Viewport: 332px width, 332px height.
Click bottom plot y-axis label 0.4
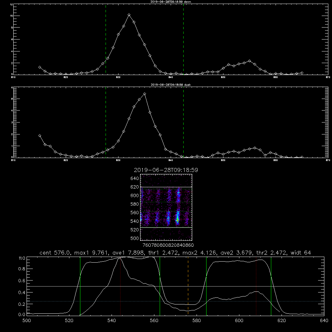(x=22, y=292)
